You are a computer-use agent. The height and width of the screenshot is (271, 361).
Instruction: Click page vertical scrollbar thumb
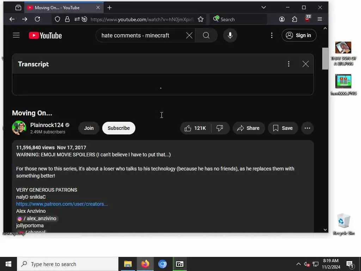coord(325,58)
